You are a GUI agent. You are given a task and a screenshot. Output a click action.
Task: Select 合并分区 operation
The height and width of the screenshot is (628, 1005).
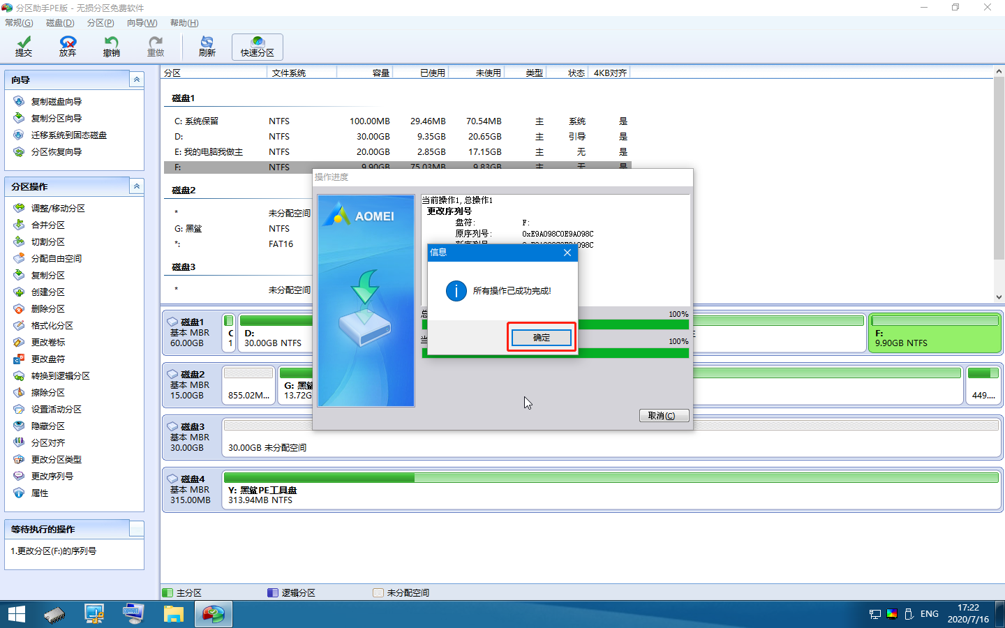47,225
